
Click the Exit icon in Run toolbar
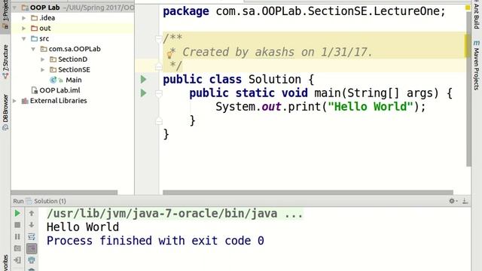pyautogui.click(x=17, y=260)
